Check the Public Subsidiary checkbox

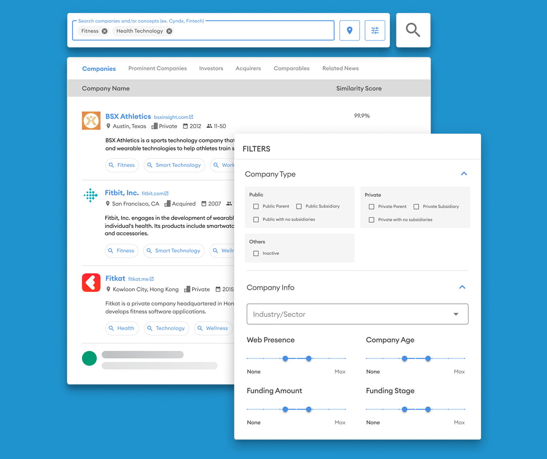point(299,206)
